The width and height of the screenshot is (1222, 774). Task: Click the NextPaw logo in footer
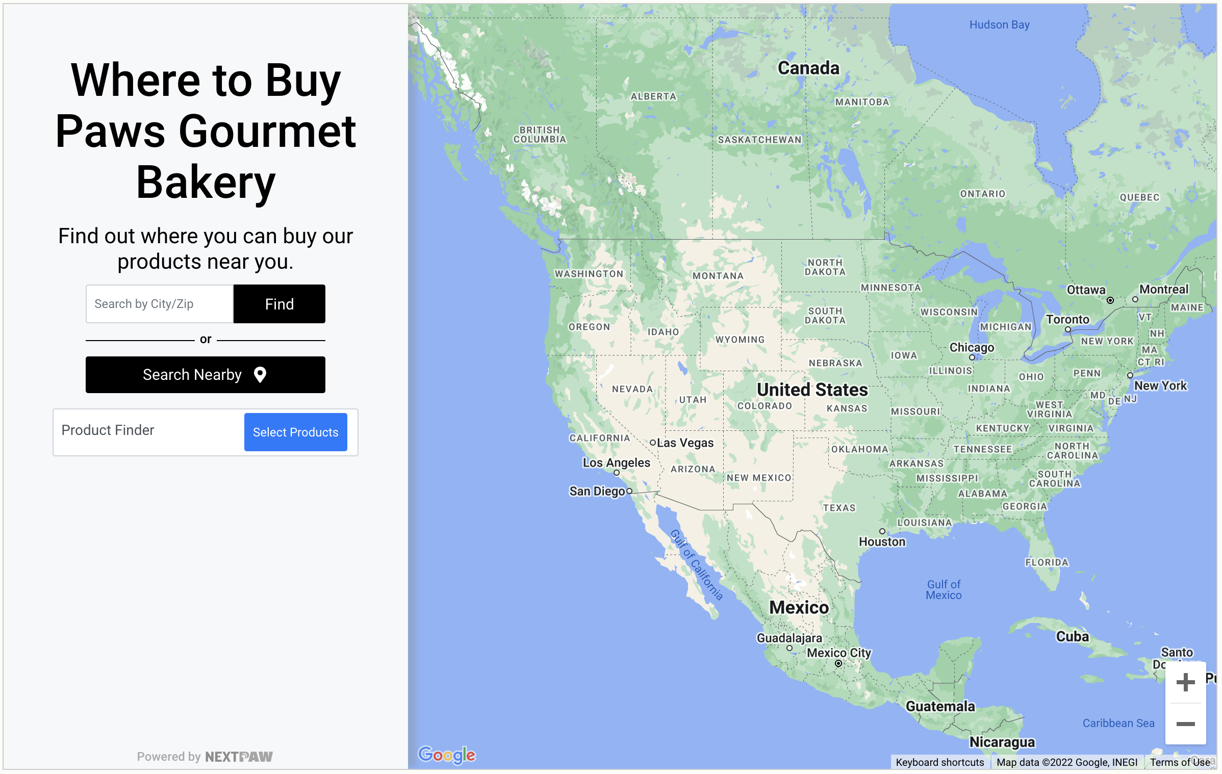tap(239, 757)
